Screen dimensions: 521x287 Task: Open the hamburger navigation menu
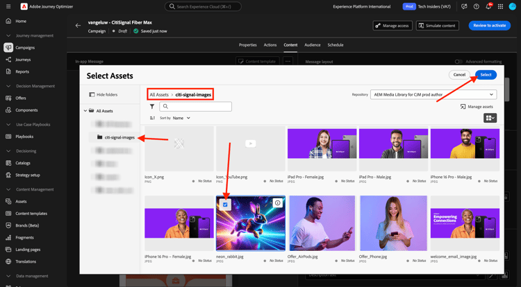click(8, 6)
